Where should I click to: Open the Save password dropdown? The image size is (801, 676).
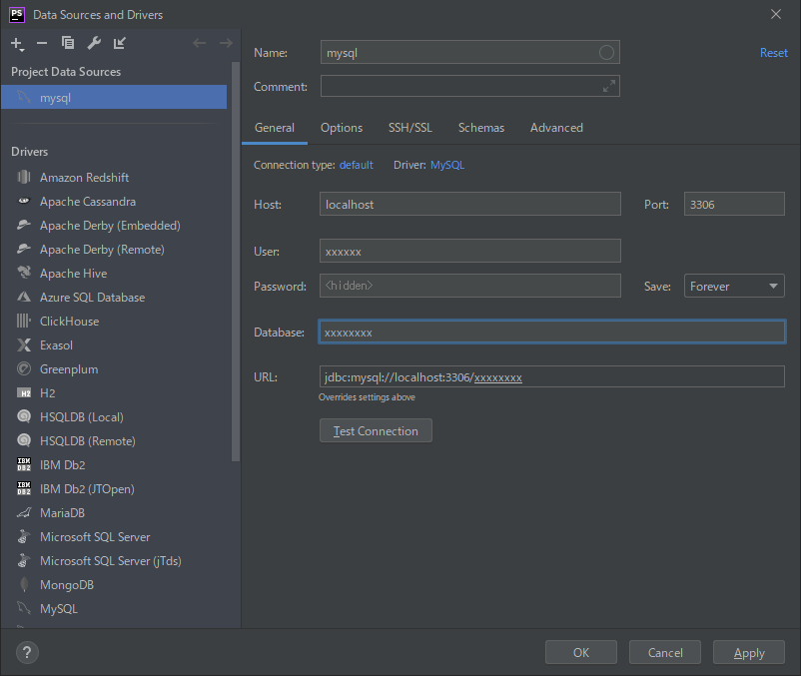point(734,286)
